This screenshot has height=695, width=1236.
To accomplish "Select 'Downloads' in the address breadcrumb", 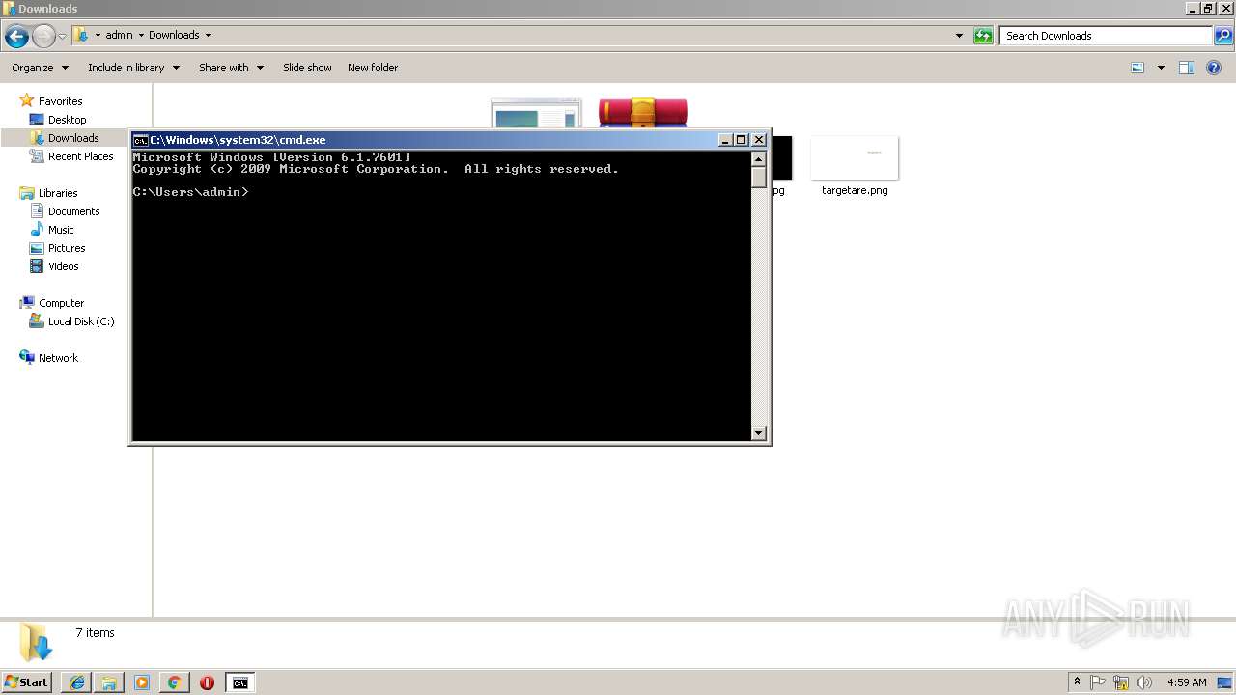I will tap(174, 35).
